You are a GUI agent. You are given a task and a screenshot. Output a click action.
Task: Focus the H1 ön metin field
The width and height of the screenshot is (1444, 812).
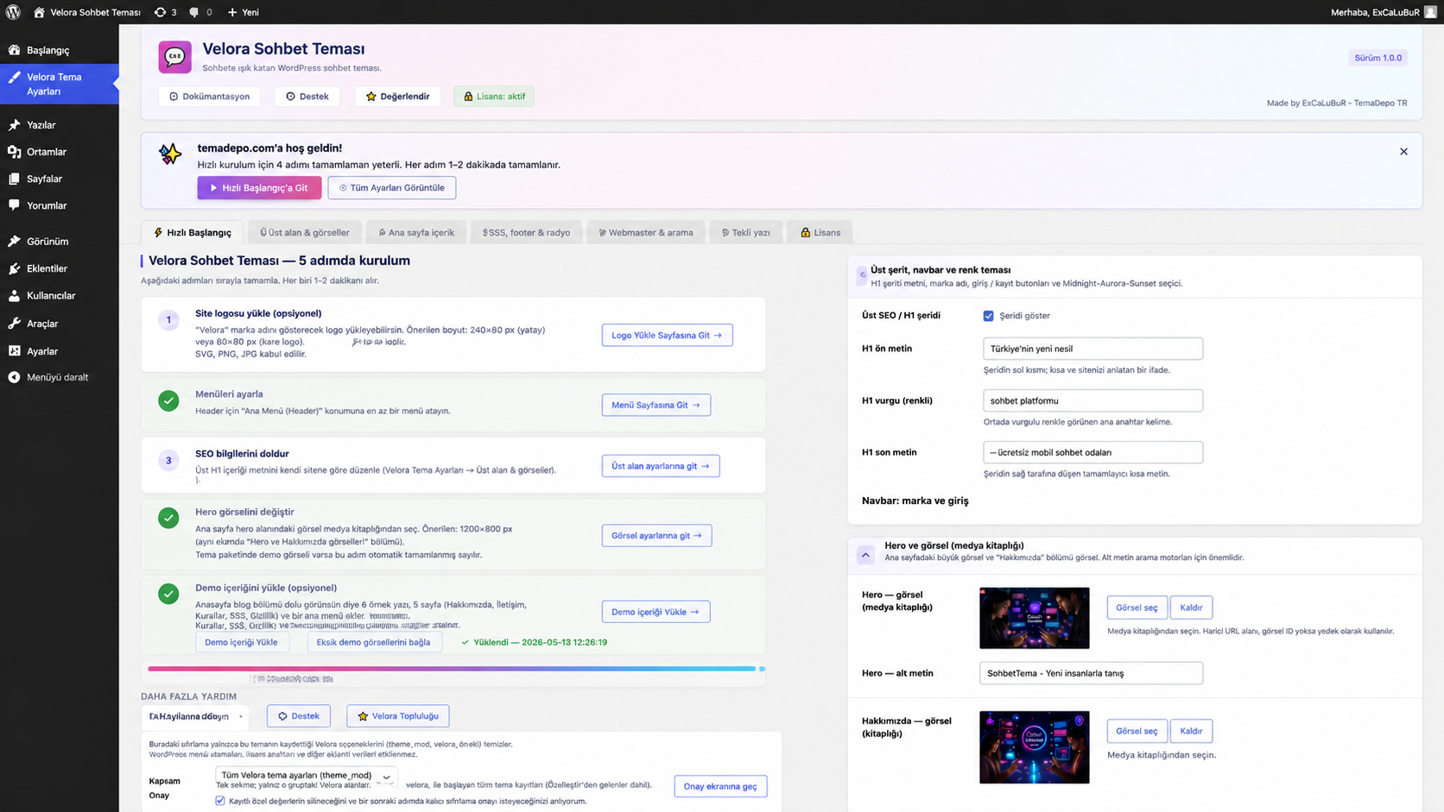(x=1092, y=349)
